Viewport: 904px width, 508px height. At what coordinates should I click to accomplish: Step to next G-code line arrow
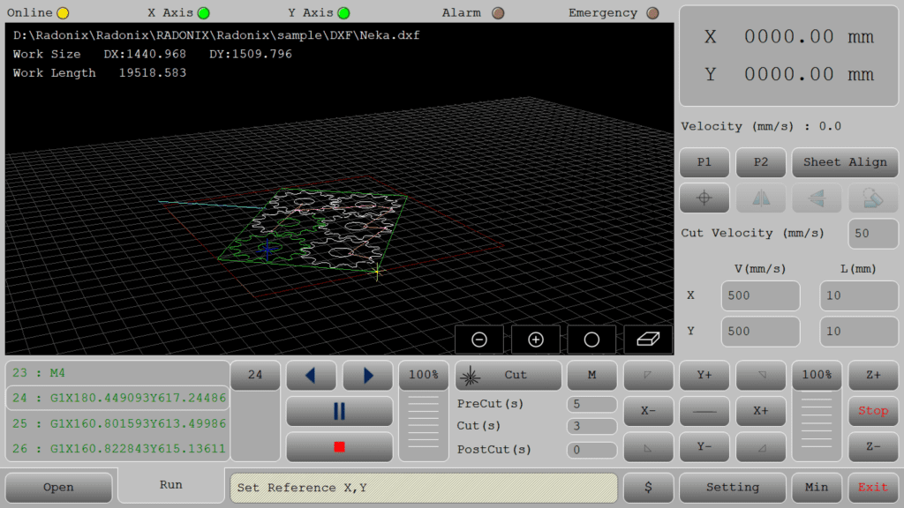pos(367,376)
